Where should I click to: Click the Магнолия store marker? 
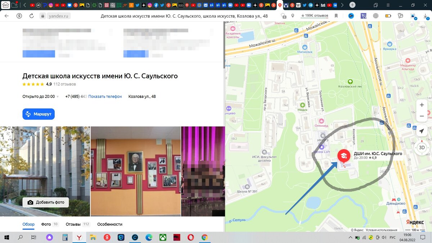tap(305, 47)
